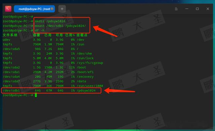The image size is (215, 131).
Task: Close the terminal window
Action: [x=208, y=9]
